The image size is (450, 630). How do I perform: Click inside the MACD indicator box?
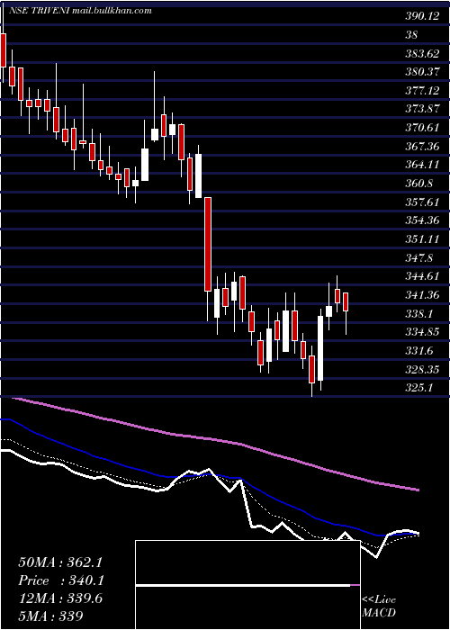pyautogui.click(x=247, y=585)
